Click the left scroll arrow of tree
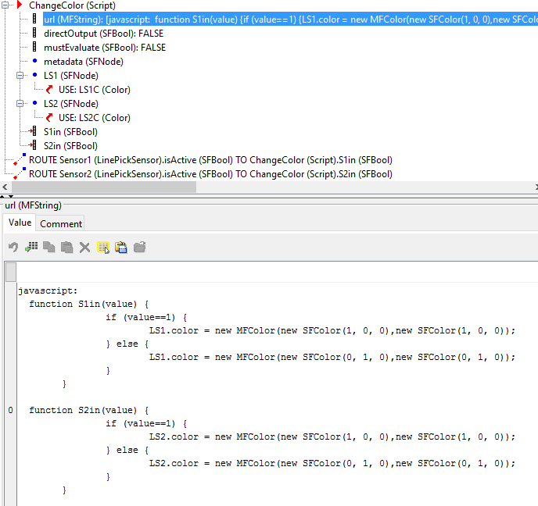The height and width of the screenshot is (506, 538). (x=5, y=187)
